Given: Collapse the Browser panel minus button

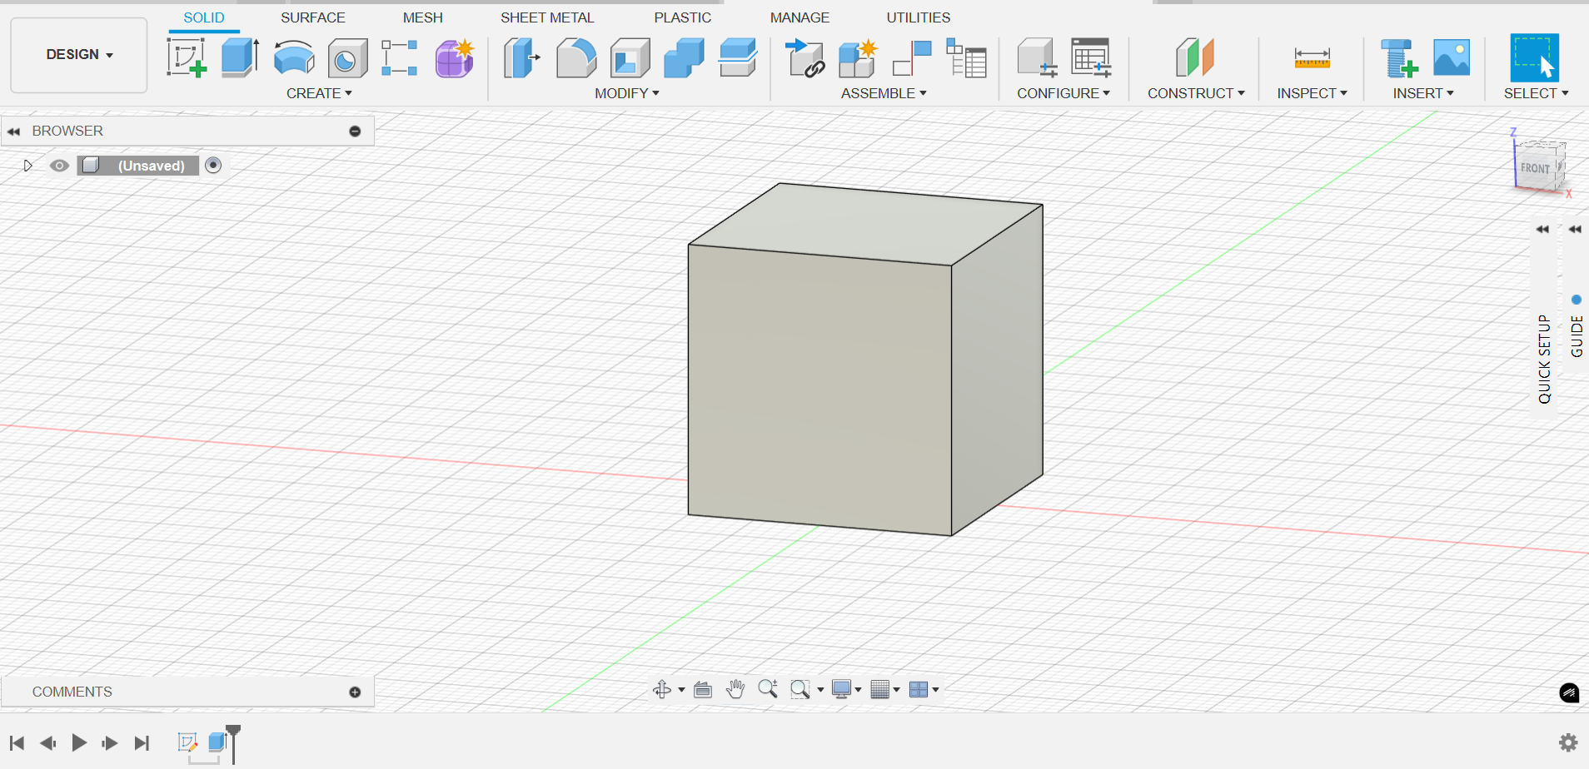Looking at the screenshot, I should pos(355,131).
